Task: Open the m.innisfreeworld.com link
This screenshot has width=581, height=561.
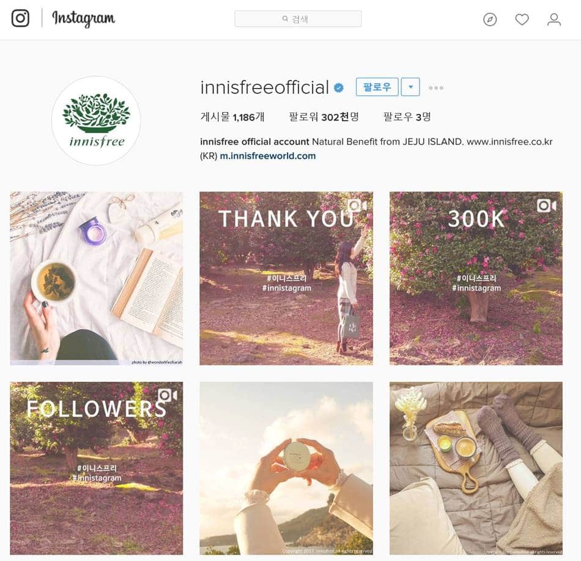Action: pyautogui.click(x=268, y=156)
